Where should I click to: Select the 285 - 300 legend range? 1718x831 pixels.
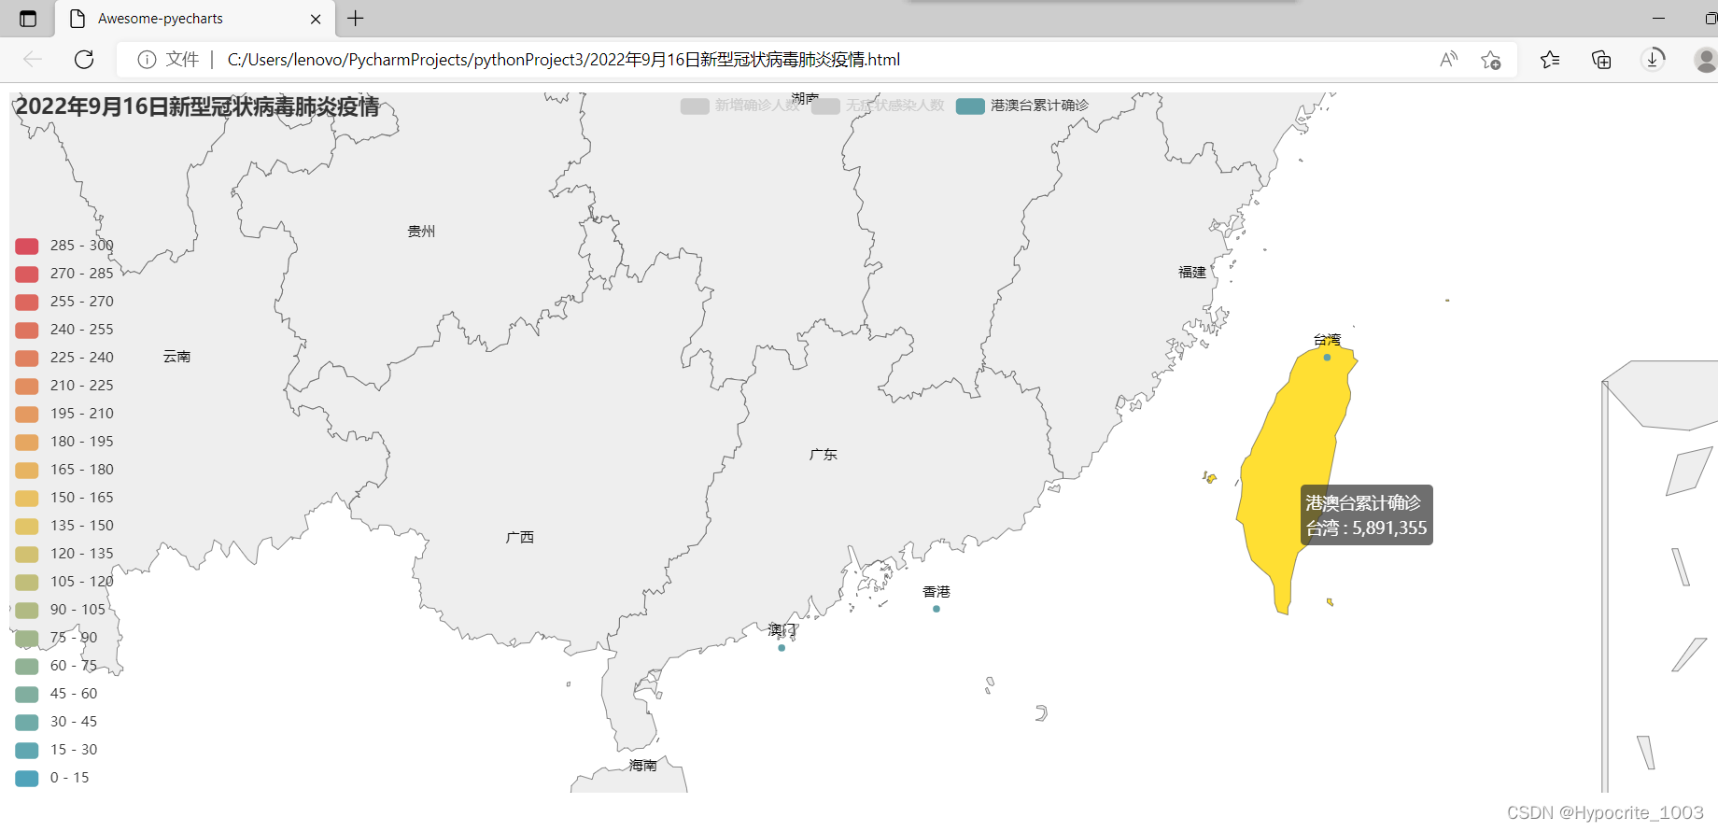(x=64, y=246)
